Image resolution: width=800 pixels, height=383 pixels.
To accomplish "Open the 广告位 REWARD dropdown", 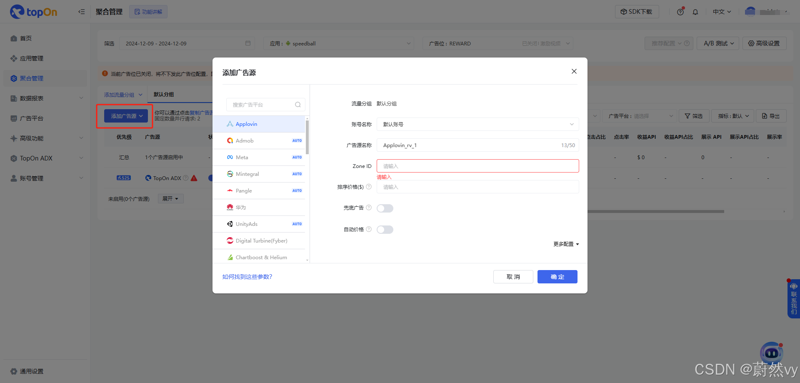I will coord(498,43).
